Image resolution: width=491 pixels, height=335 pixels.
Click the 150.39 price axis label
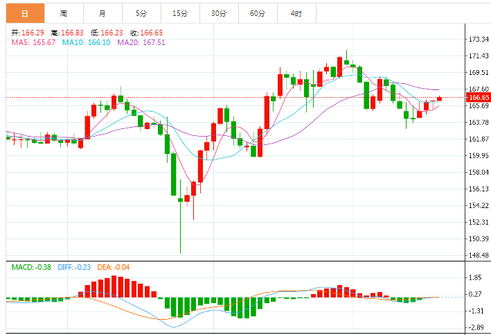click(478, 239)
